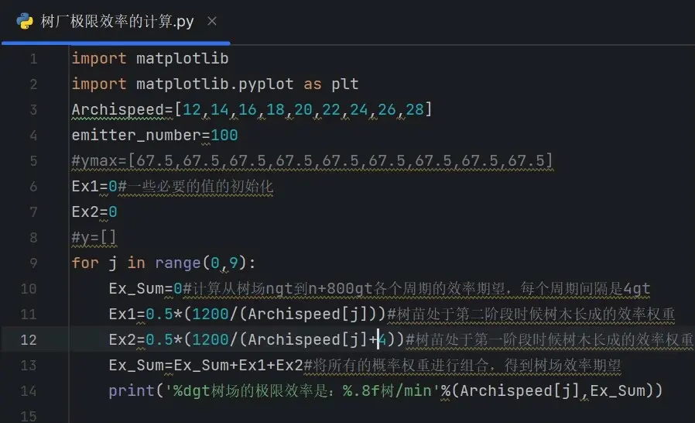Screen dimensions: 695x423
Task: Click the 'plt' alias on line 2
Action: (345, 84)
